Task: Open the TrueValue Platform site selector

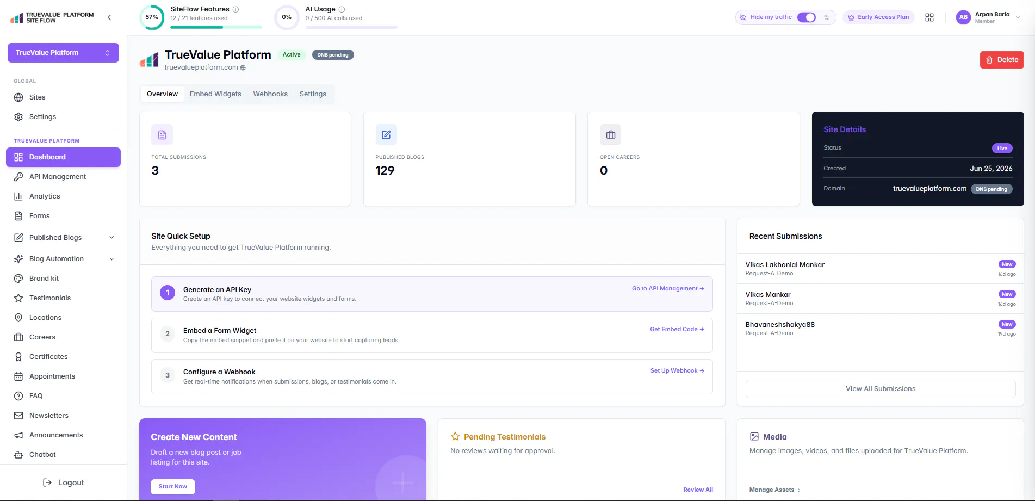Action: click(63, 53)
